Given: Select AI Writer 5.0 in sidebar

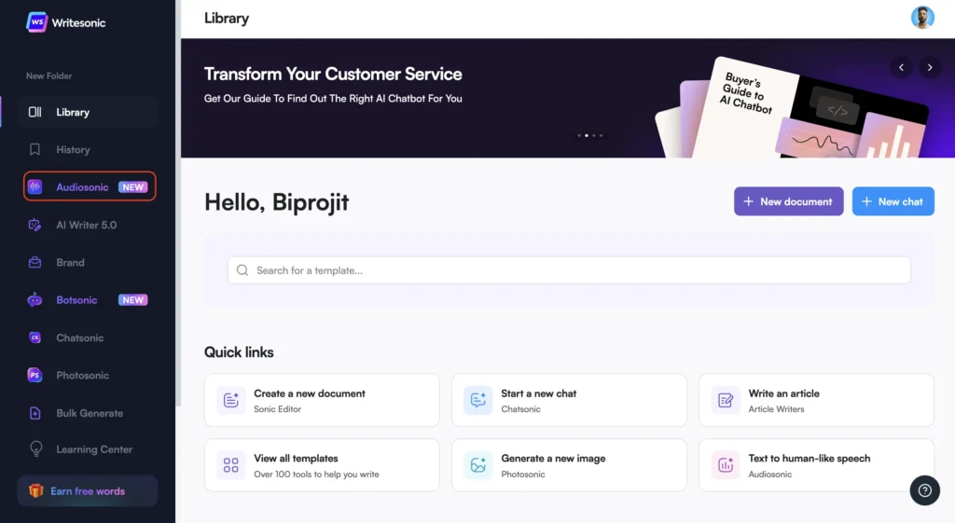Looking at the screenshot, I should point(86,225).
